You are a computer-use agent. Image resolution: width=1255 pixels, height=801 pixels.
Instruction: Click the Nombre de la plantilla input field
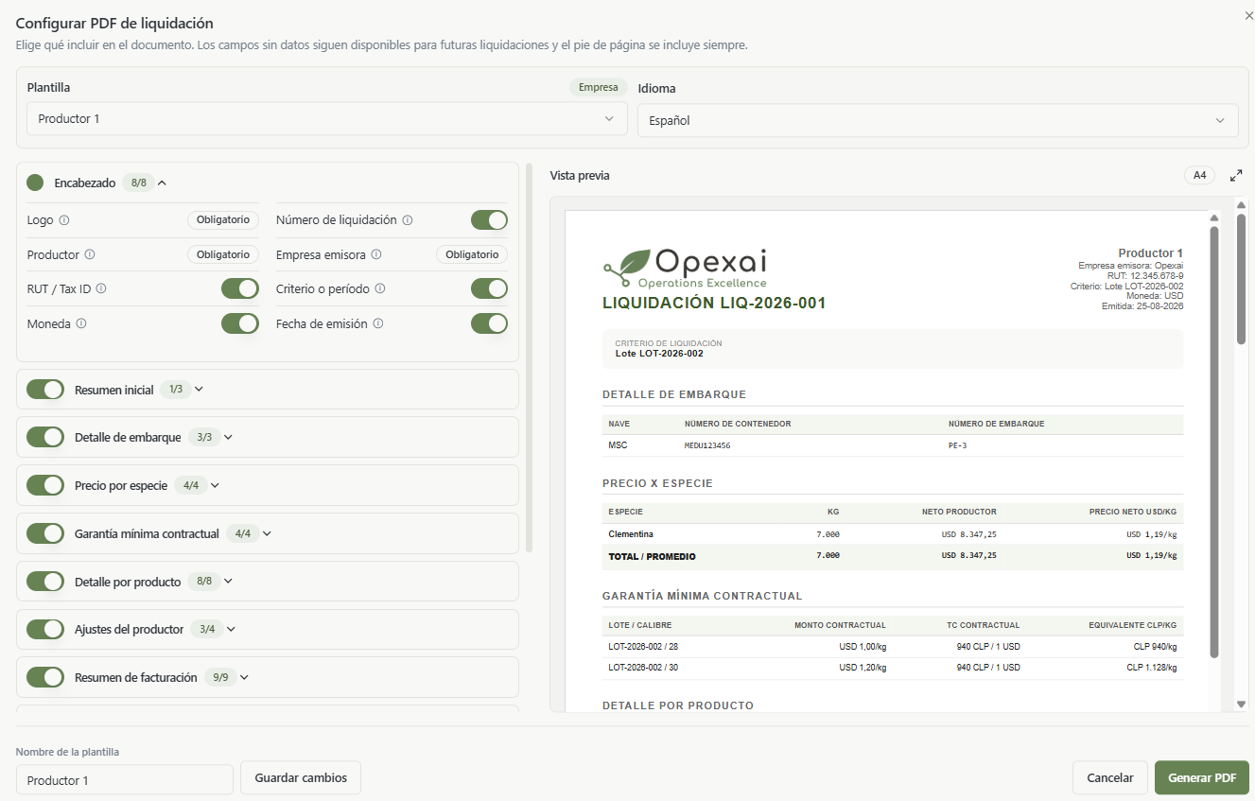click(x=125, y=780)
